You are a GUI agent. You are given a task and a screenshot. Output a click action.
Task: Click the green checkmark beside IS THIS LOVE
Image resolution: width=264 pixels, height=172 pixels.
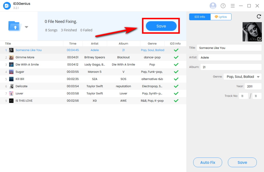coord(176,100)
